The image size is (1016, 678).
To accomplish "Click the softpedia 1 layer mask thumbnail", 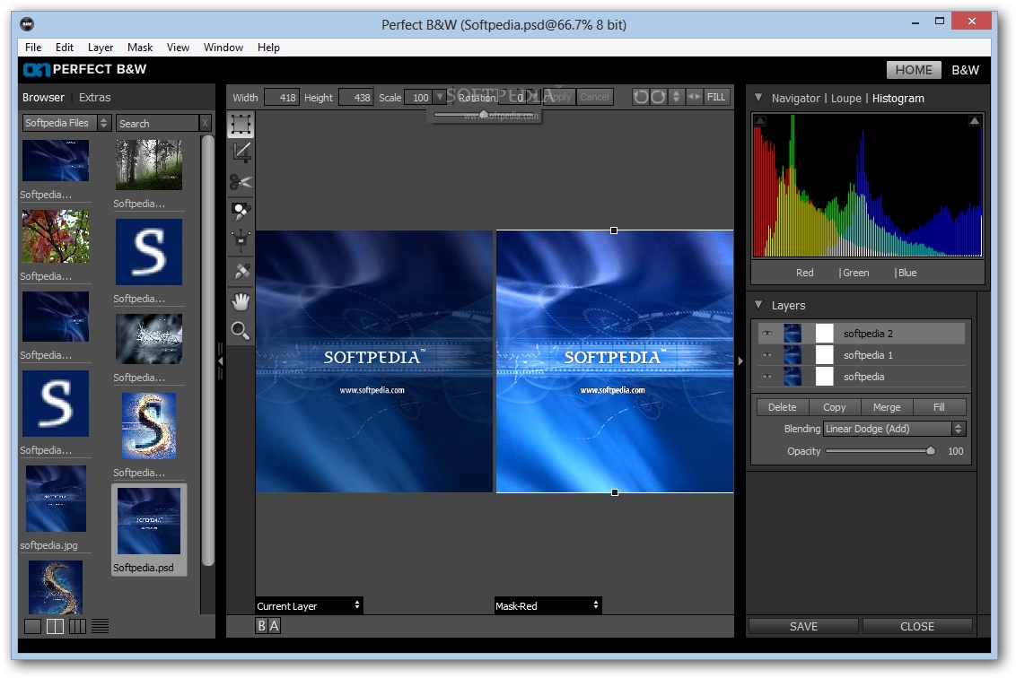I will 824,355.
